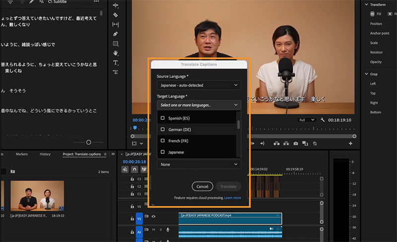Click the monitor zoom scroll bar
Viewport: 397px width, 242px height.
pos(243,136)
